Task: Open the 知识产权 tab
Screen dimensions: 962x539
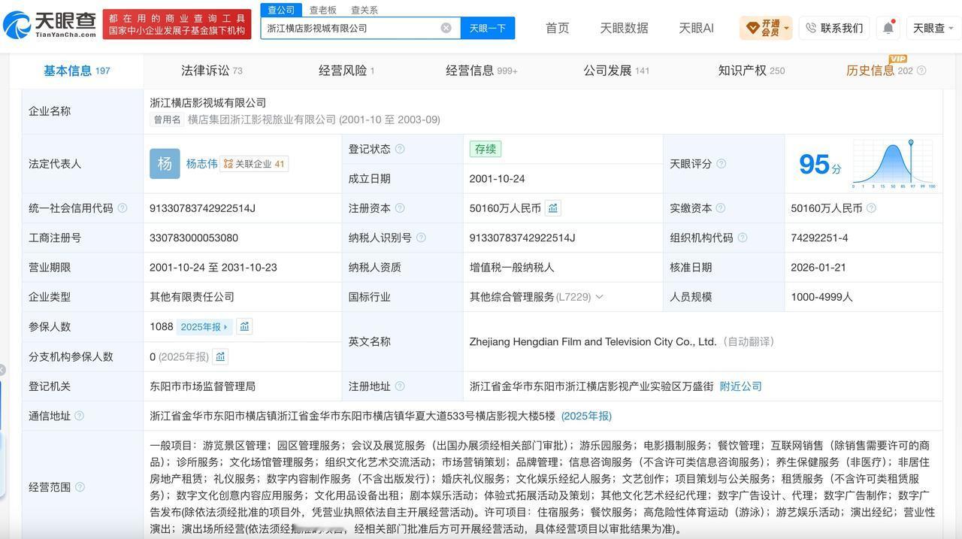Action: 752,71
